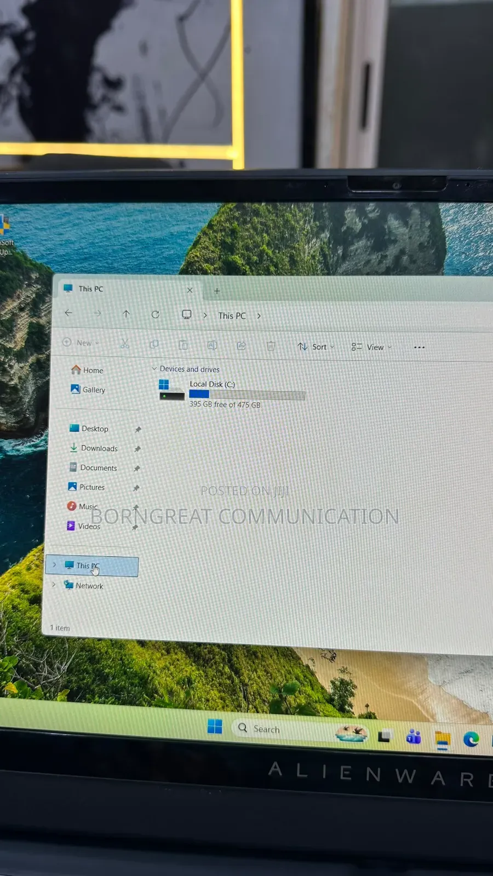Open Gallery in the navigation pane
Viewport: 493px width, 876px height.
point(88,389)
